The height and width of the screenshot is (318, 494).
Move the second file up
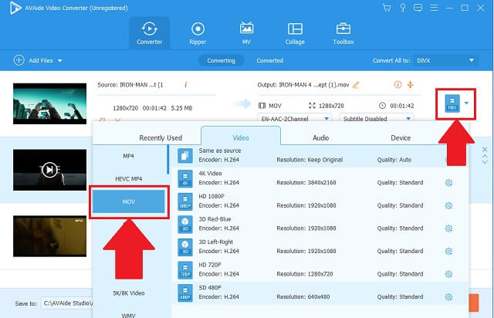click(485, 157)
